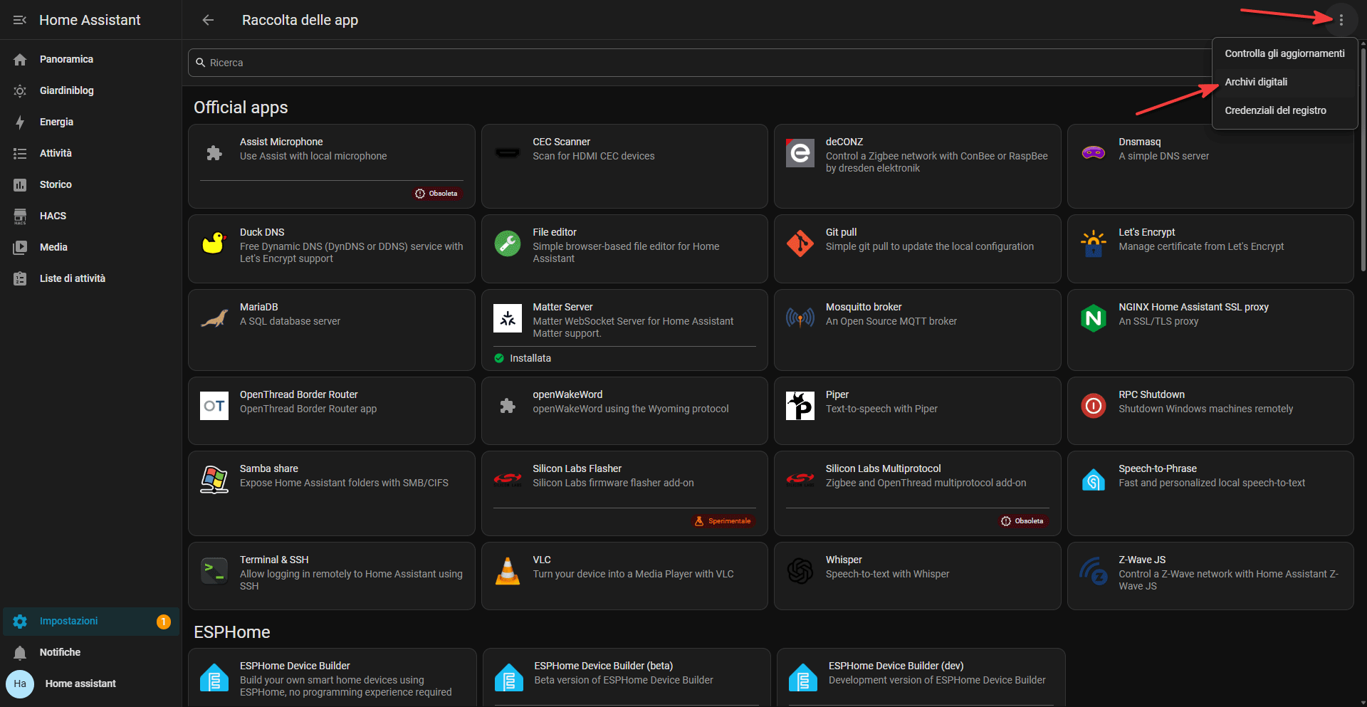Open ESPHome Device Builder (beta) card
The image size is (1367, 707).
click(627, 678)
